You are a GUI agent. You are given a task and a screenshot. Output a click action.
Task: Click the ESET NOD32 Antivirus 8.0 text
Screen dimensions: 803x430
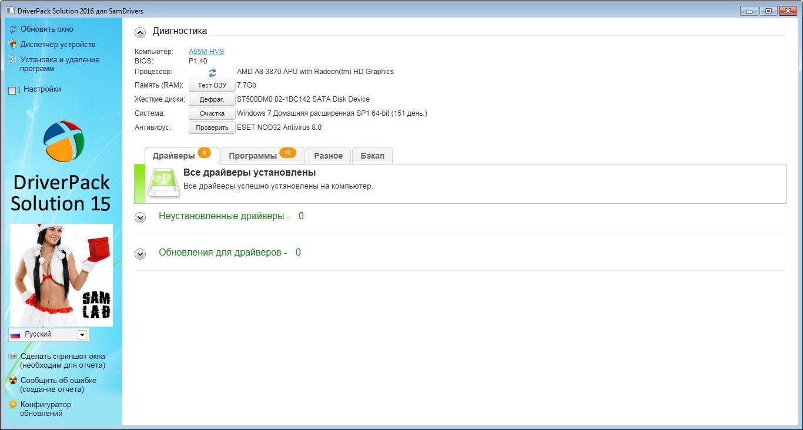pos(279,127)
